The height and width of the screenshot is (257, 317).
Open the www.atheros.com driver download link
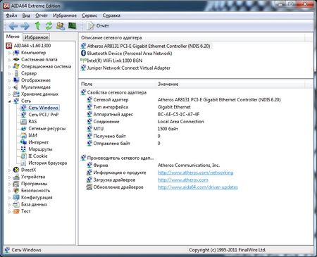[x=183, y=180]
